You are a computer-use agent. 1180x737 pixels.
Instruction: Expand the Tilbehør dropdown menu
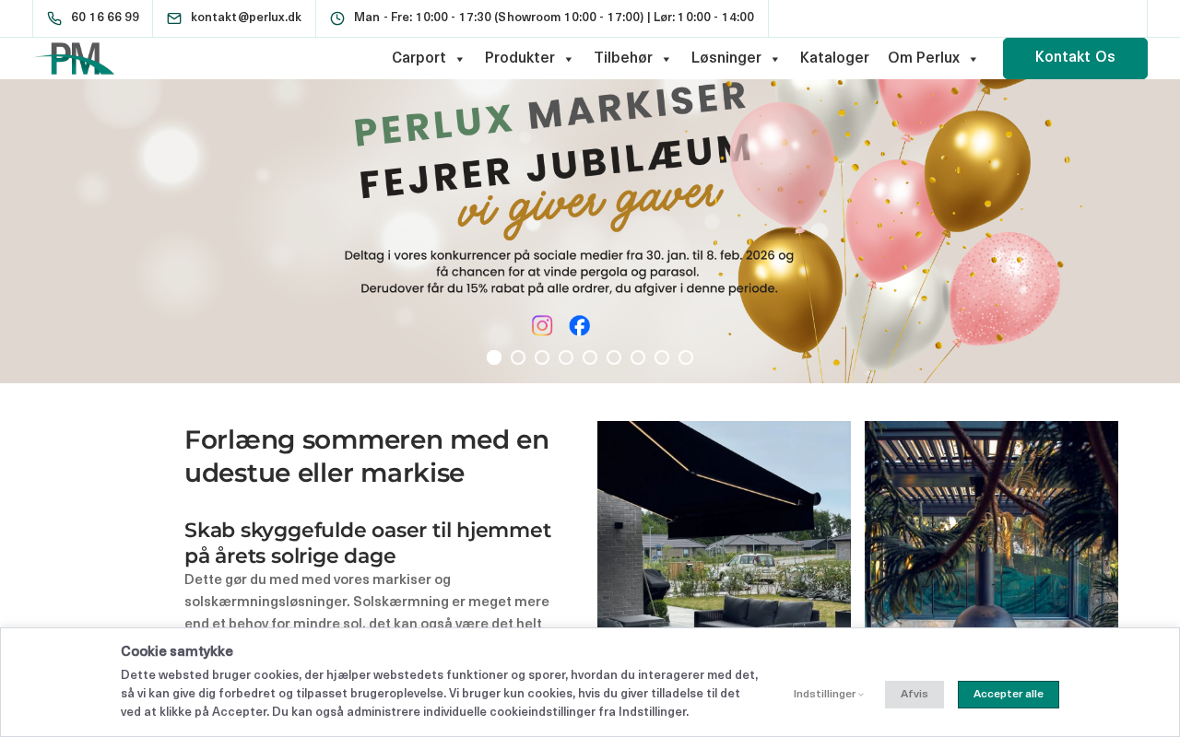point(633,58)
